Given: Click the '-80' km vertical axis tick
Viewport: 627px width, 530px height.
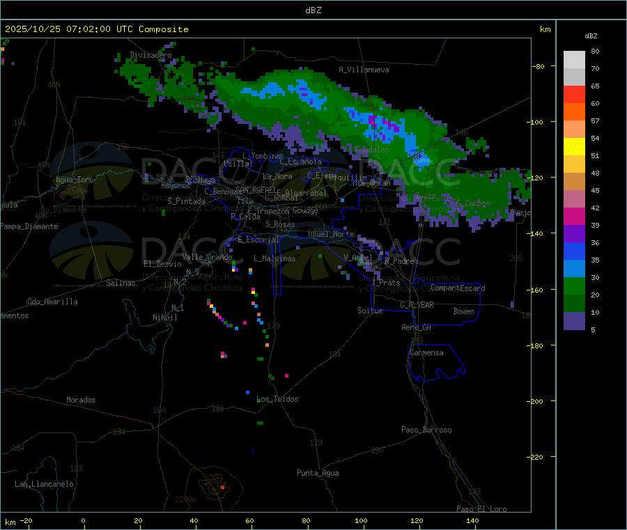Looking at the screenshot, I should 539,66.
